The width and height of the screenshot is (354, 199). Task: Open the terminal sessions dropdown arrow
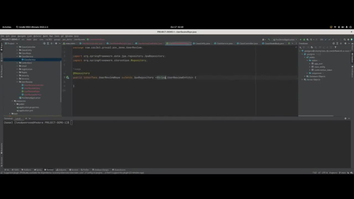click(30, 118)
